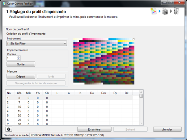Click C% value 15 in row 4

pos(20,111)
